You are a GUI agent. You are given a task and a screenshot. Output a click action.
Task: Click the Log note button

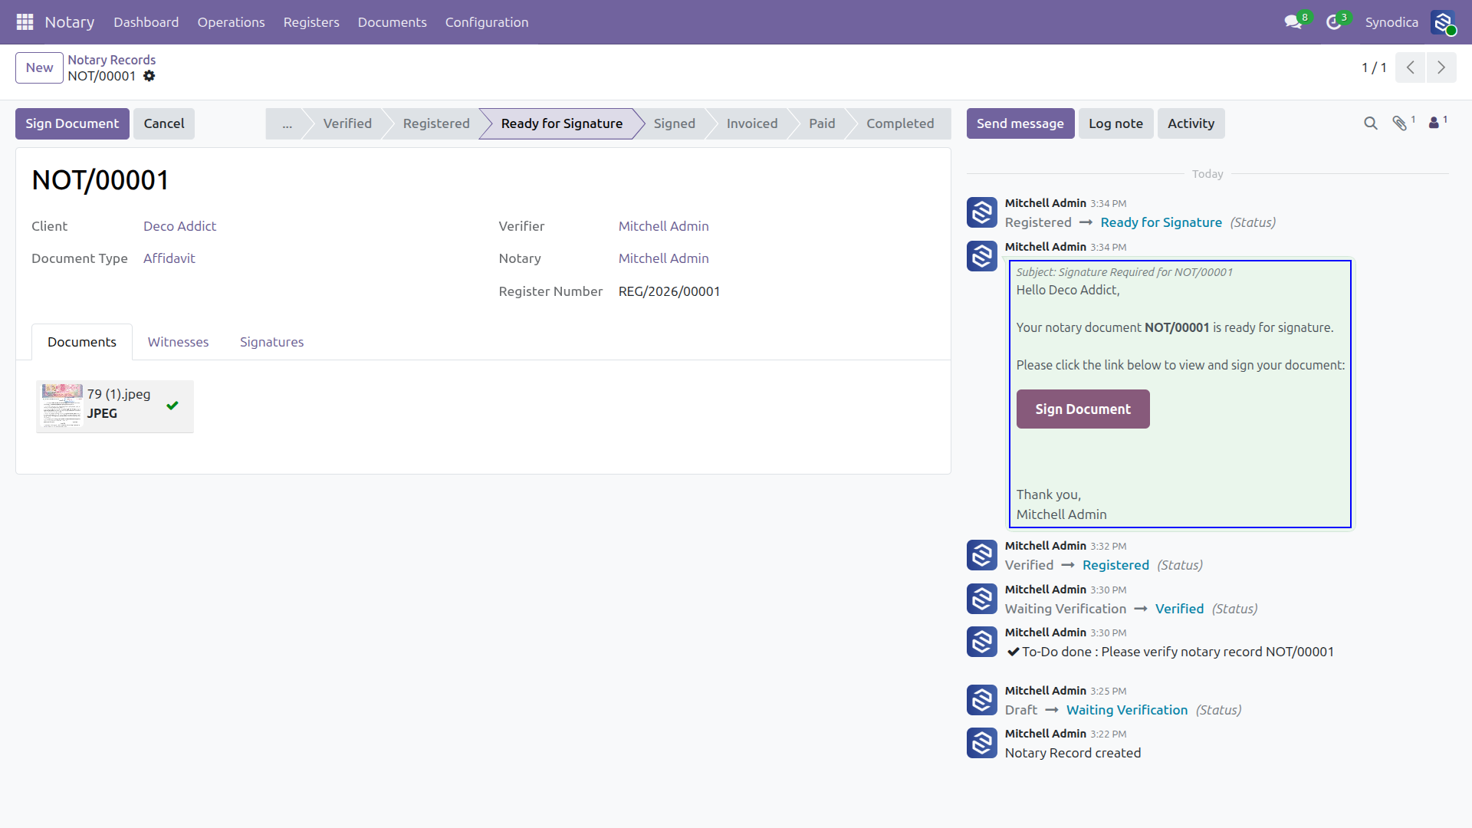click(1115, 123)
